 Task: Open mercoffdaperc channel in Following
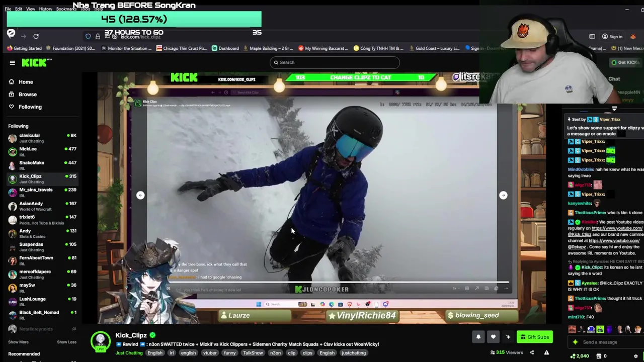(42, 274)
